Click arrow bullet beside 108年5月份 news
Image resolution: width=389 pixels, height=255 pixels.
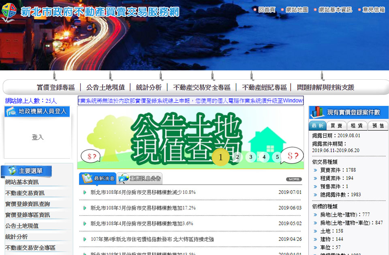point(85,208)
